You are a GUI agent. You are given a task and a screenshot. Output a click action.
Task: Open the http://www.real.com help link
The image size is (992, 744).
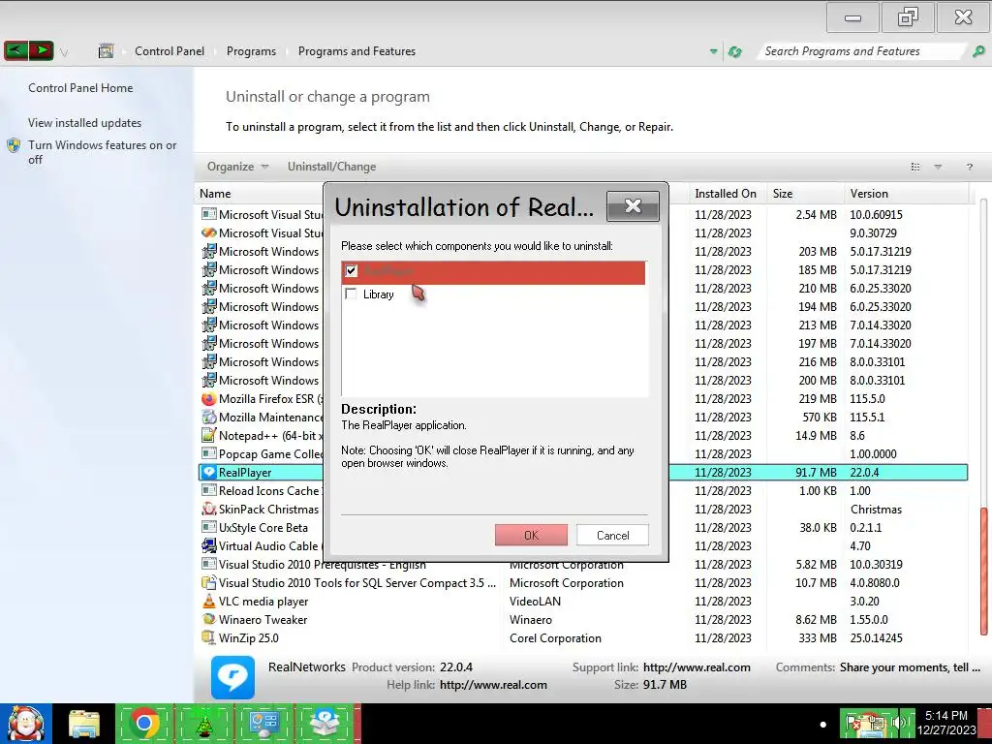point(493,685)
